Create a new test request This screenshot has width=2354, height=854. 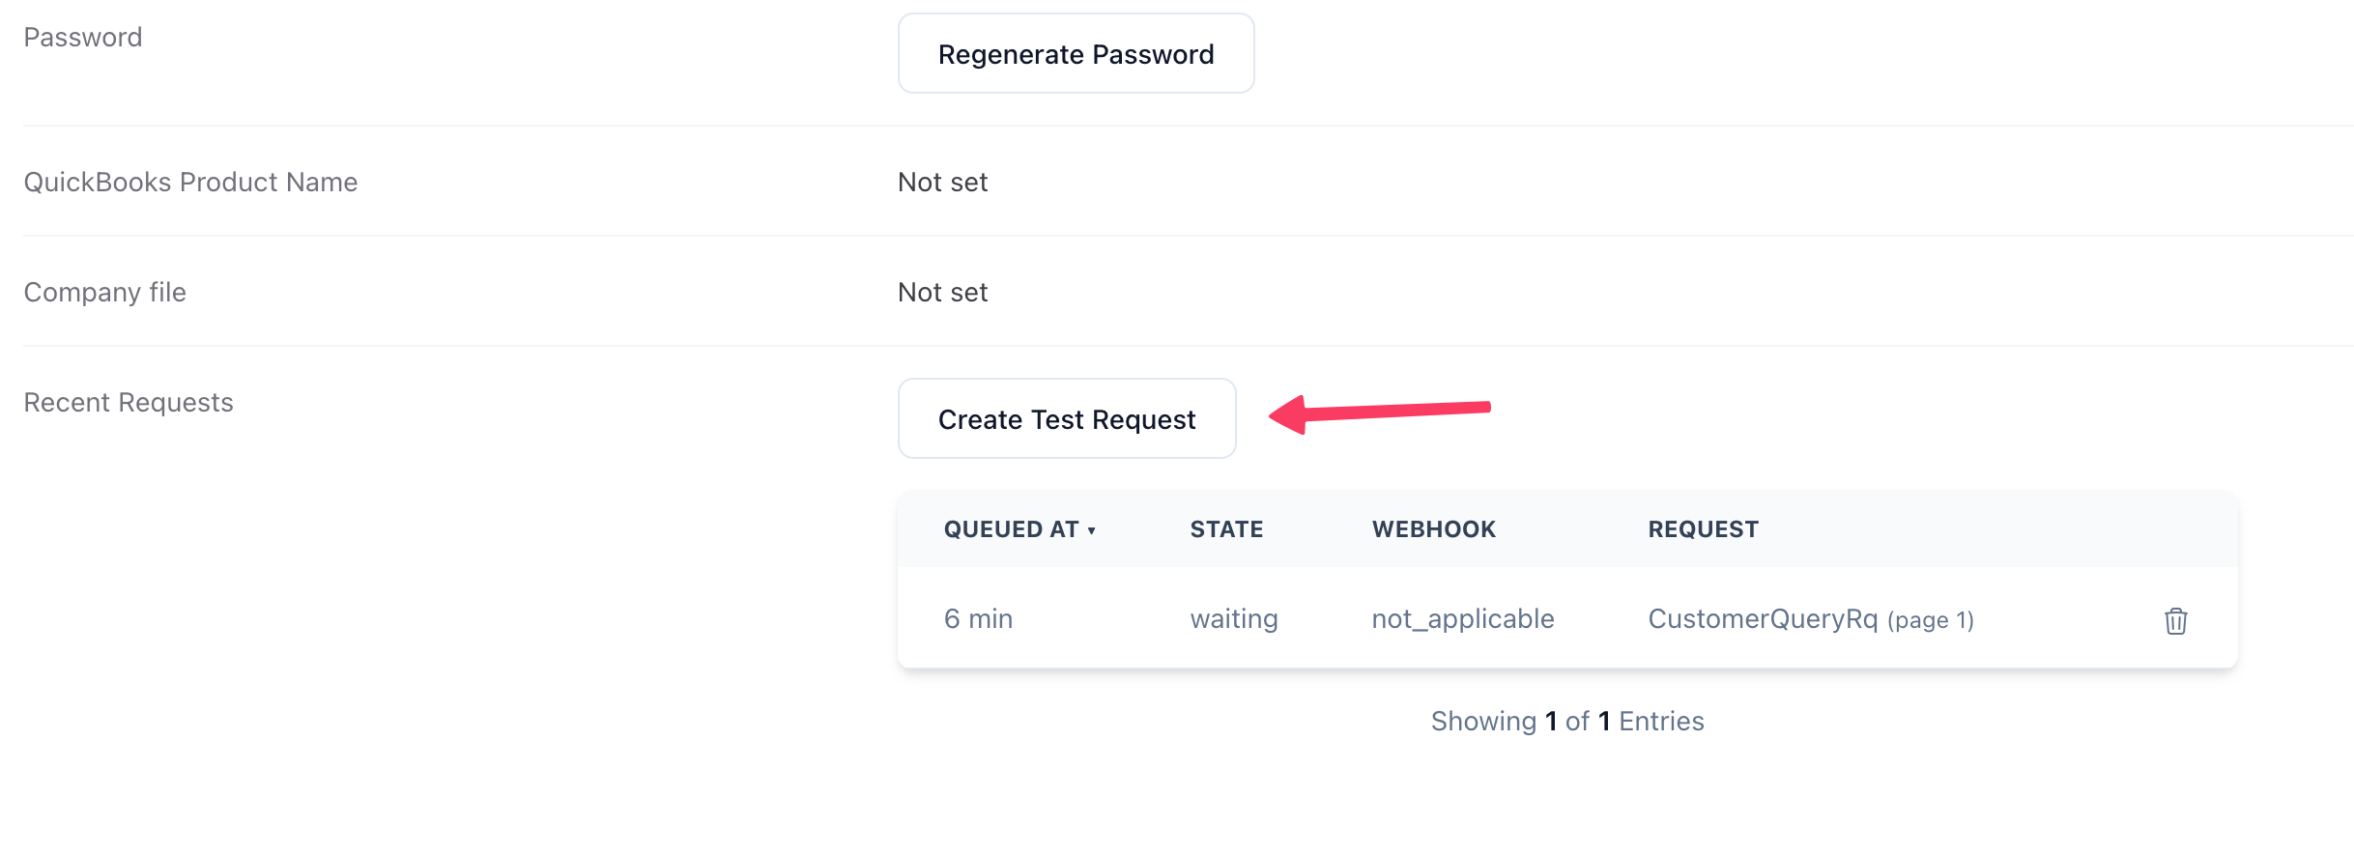[x=1067, y=419]
